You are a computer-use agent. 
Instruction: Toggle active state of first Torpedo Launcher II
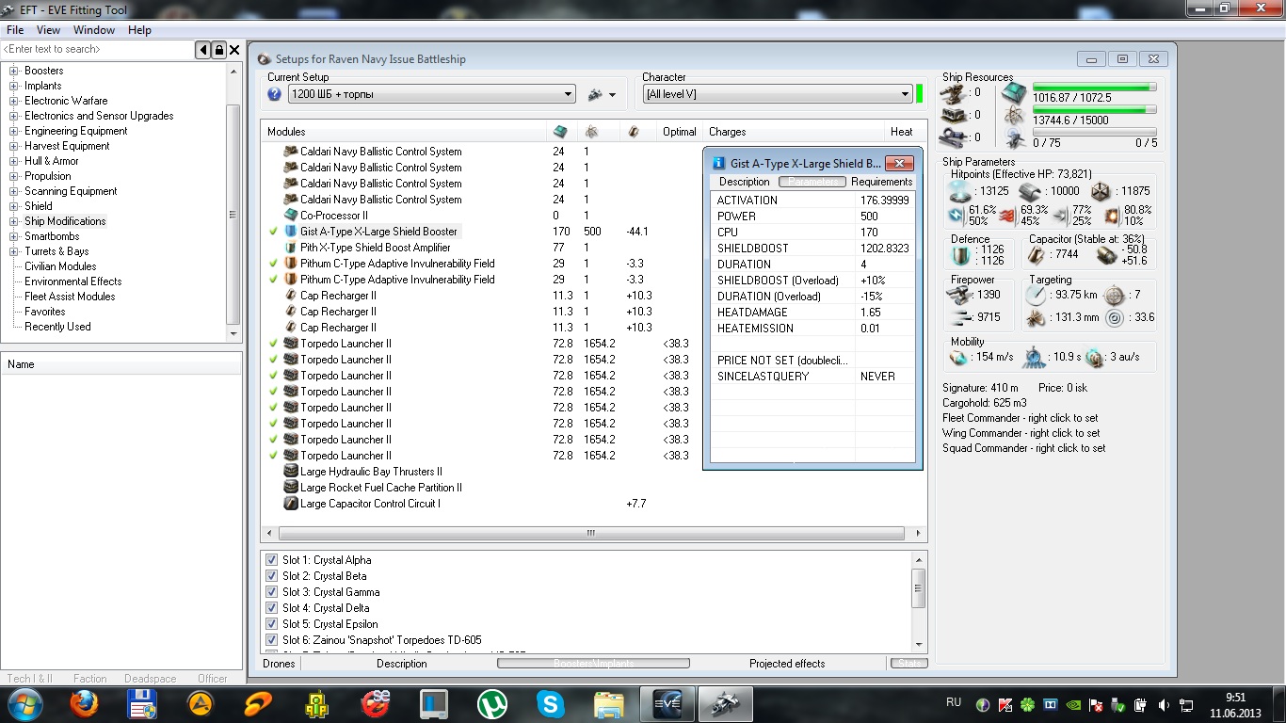pyautogui.click(x=273, y=344)
